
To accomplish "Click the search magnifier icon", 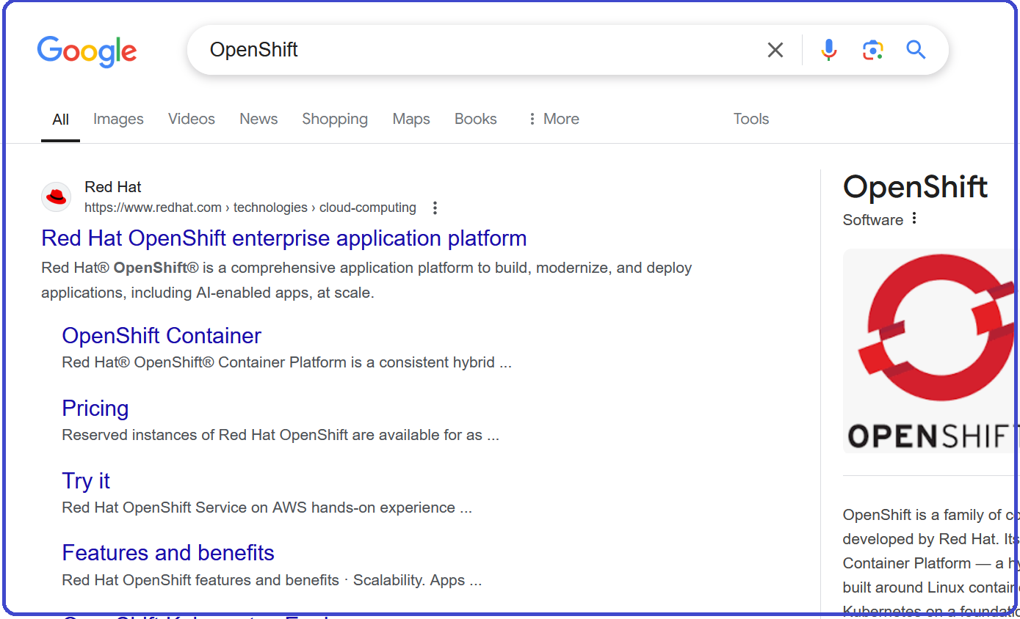I will [915, 50].
